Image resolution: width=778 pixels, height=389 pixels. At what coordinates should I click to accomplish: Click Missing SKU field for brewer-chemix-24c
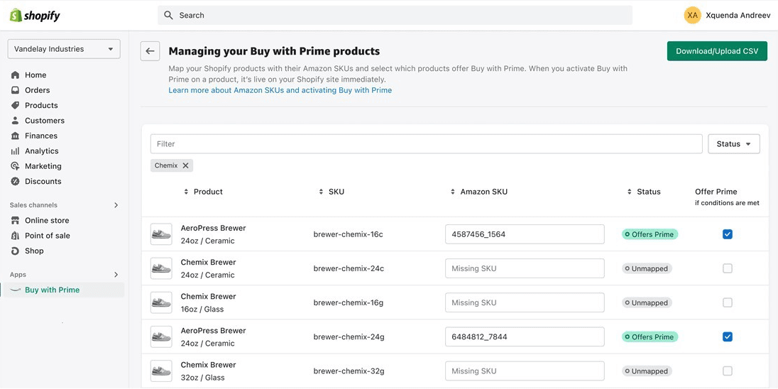pos(525,268)
